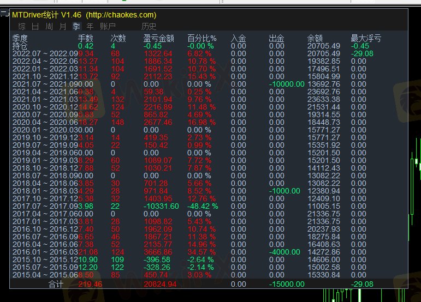This screenshot has height=302, width=421.
Task: Click the 百分比% column header
Action: coord(201,38)
